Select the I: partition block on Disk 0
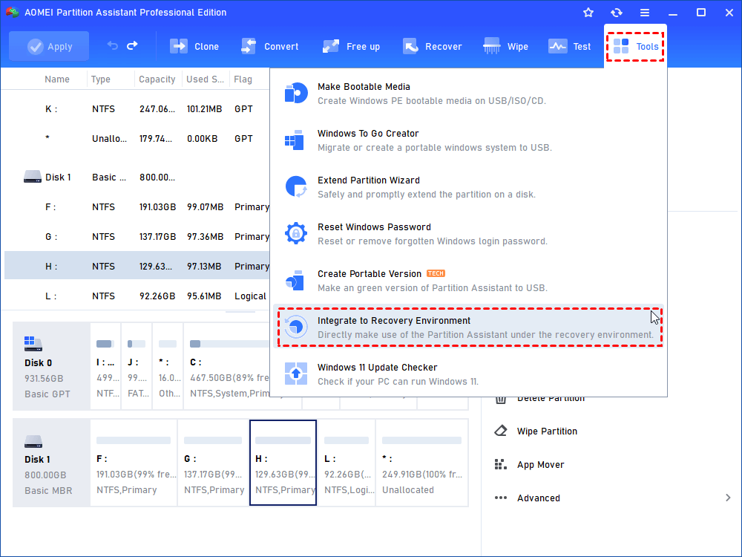742x557 pixels. point(105,366)
